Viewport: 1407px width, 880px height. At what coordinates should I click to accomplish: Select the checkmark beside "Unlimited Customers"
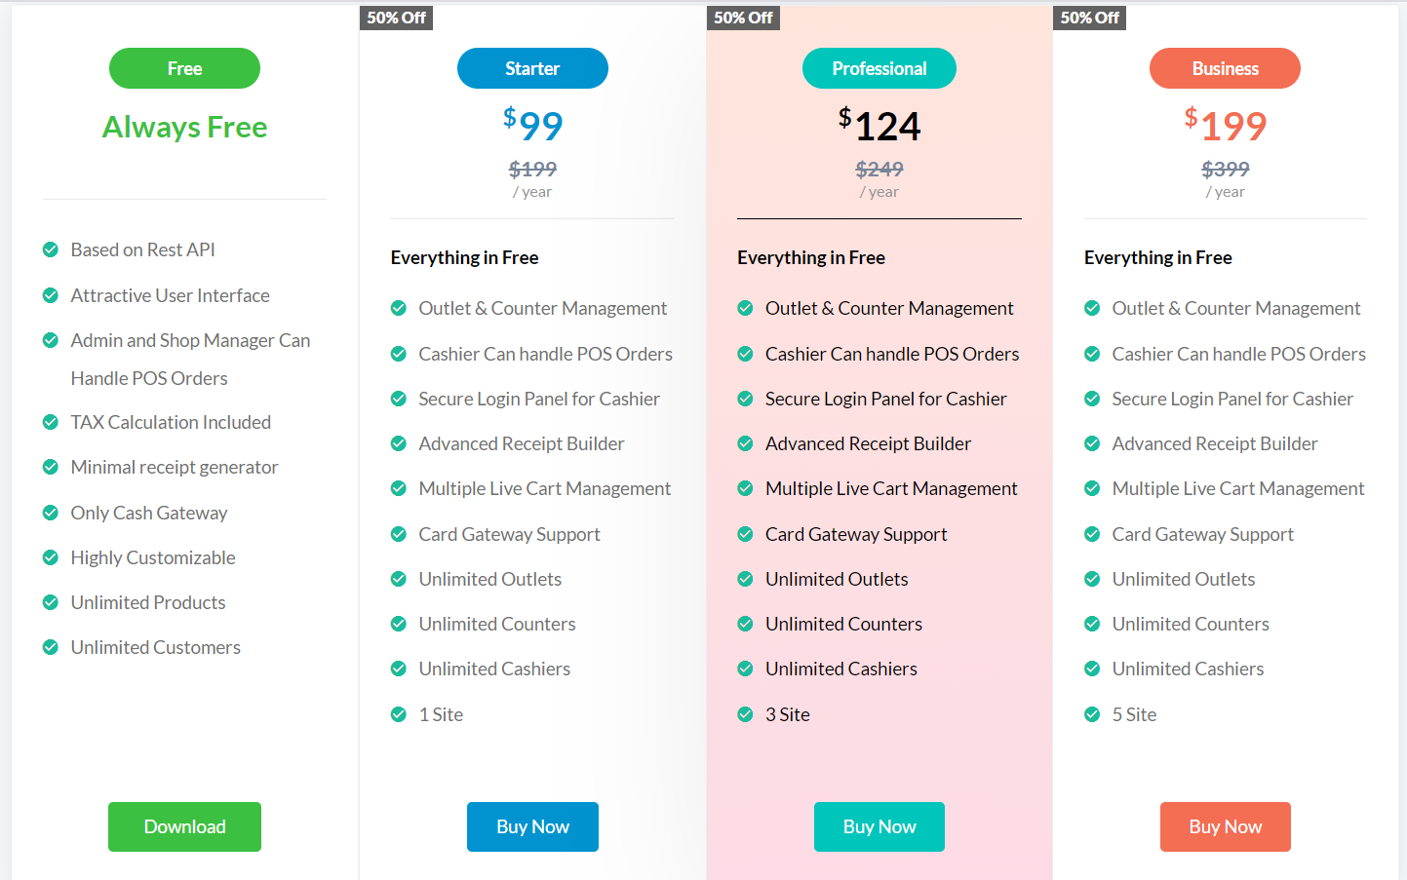coord(50,647)
